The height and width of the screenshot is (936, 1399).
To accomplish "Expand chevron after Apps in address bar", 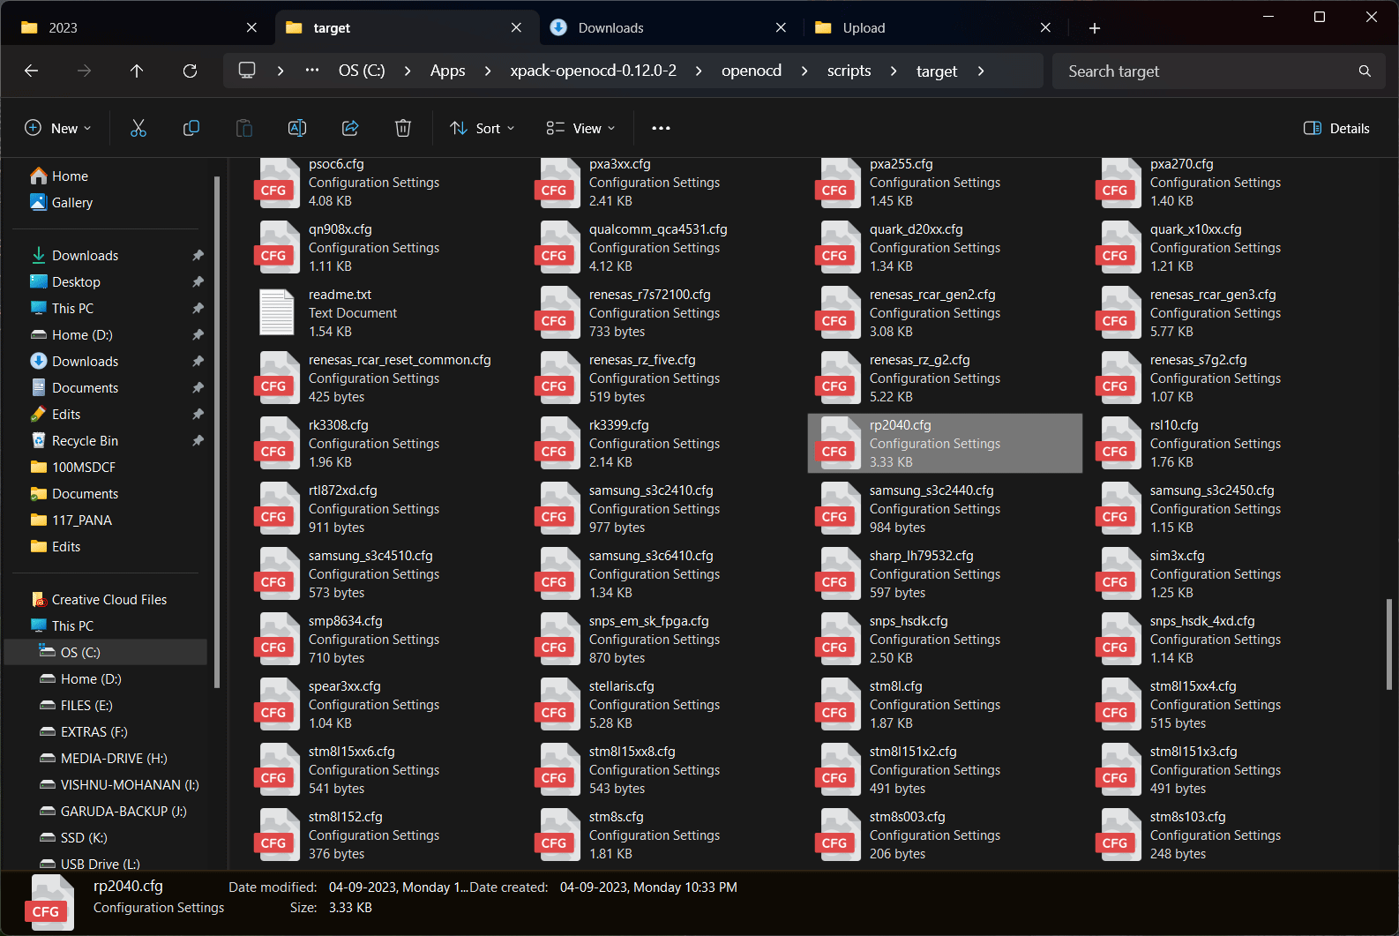I will click(487, 71).
